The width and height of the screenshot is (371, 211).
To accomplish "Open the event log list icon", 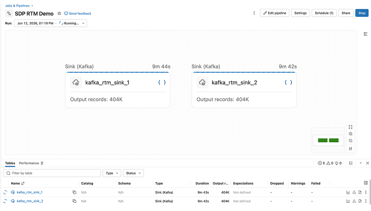I will (351, 163).
